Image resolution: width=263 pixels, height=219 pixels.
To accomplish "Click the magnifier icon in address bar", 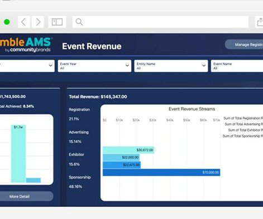I will (79, 22).
